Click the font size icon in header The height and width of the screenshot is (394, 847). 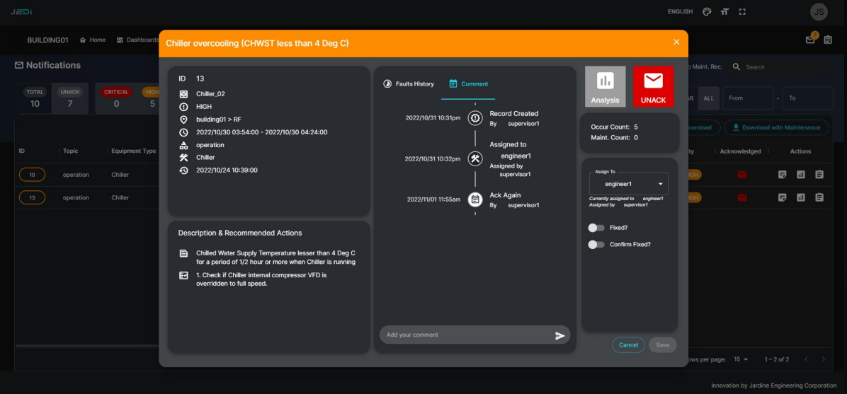click(724, 11)
